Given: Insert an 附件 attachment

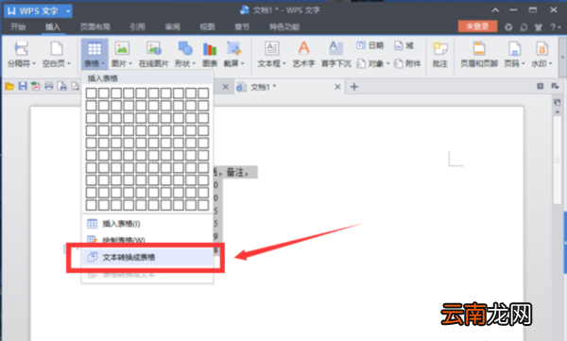Looking at the screenshot, I should click(x=407, y=63).
